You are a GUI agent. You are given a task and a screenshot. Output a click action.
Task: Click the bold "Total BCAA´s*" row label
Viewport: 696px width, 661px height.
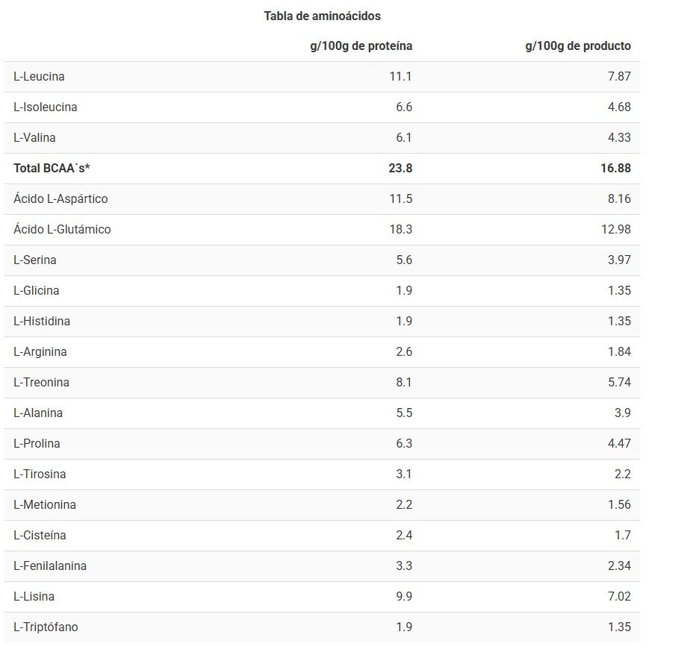tap(52, 169)
